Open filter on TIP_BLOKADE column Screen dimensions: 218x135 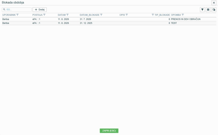pyautogui.click(x=153, y=15)
